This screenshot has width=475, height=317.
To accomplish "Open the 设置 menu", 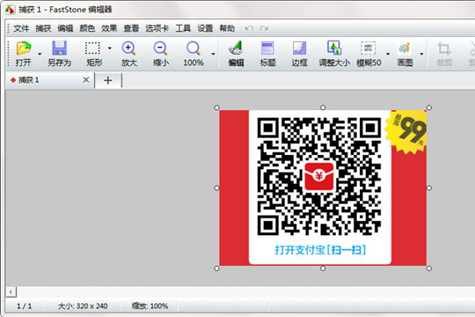I will tap(205, 28).
